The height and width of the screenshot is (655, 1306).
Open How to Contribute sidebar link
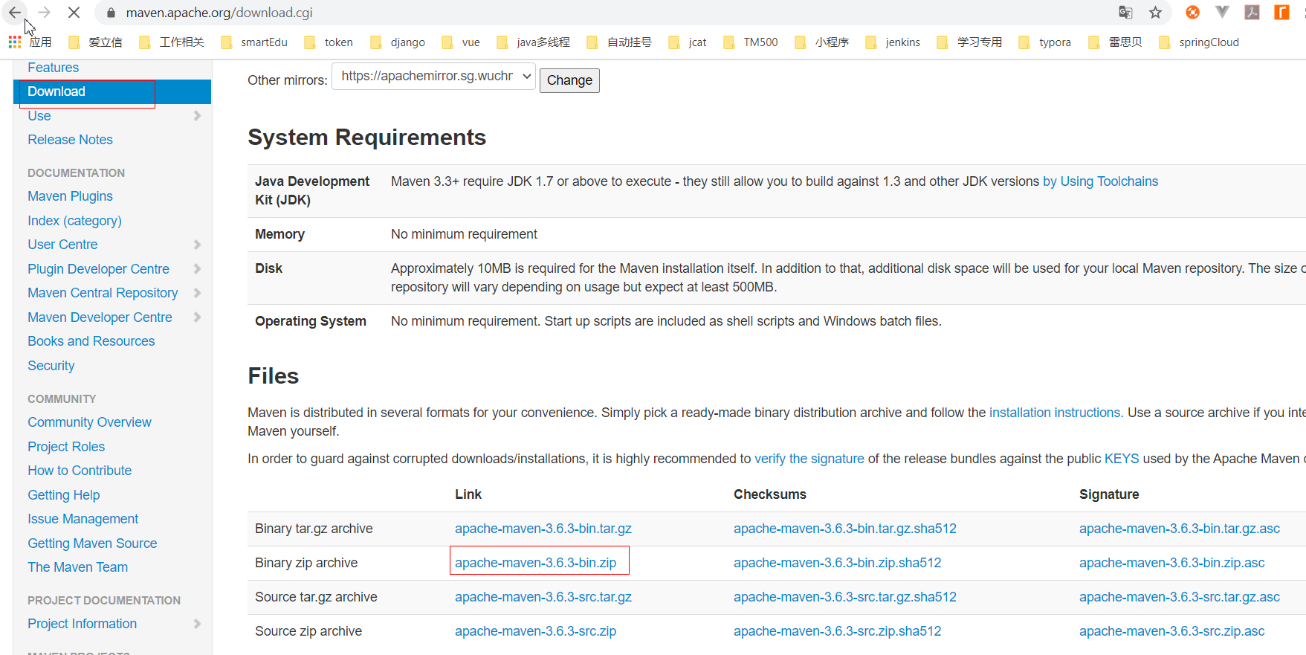[80, 471]
